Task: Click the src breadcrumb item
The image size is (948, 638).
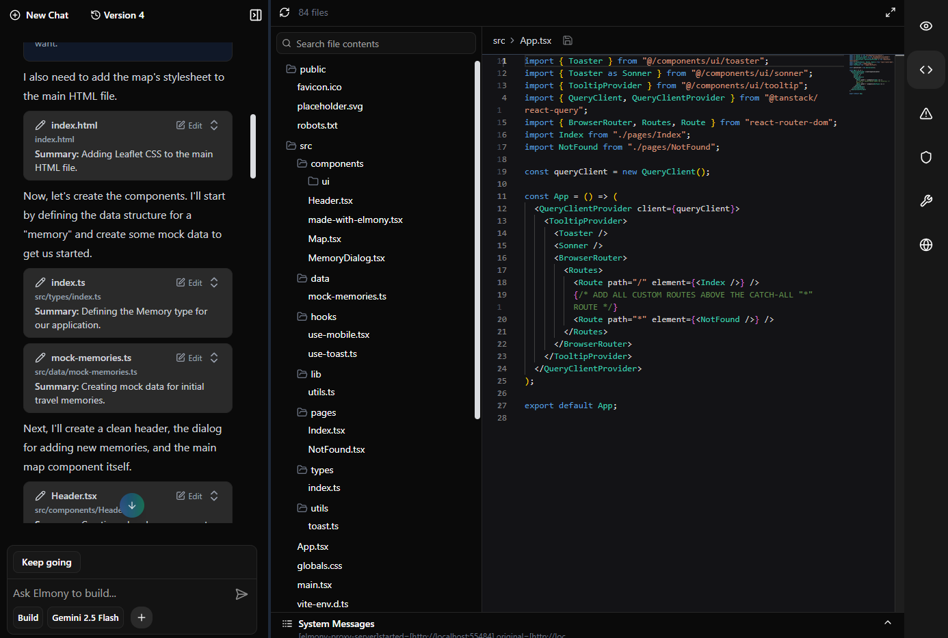Action: coord(498,40)
